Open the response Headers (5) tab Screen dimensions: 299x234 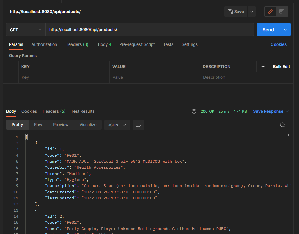54,111
